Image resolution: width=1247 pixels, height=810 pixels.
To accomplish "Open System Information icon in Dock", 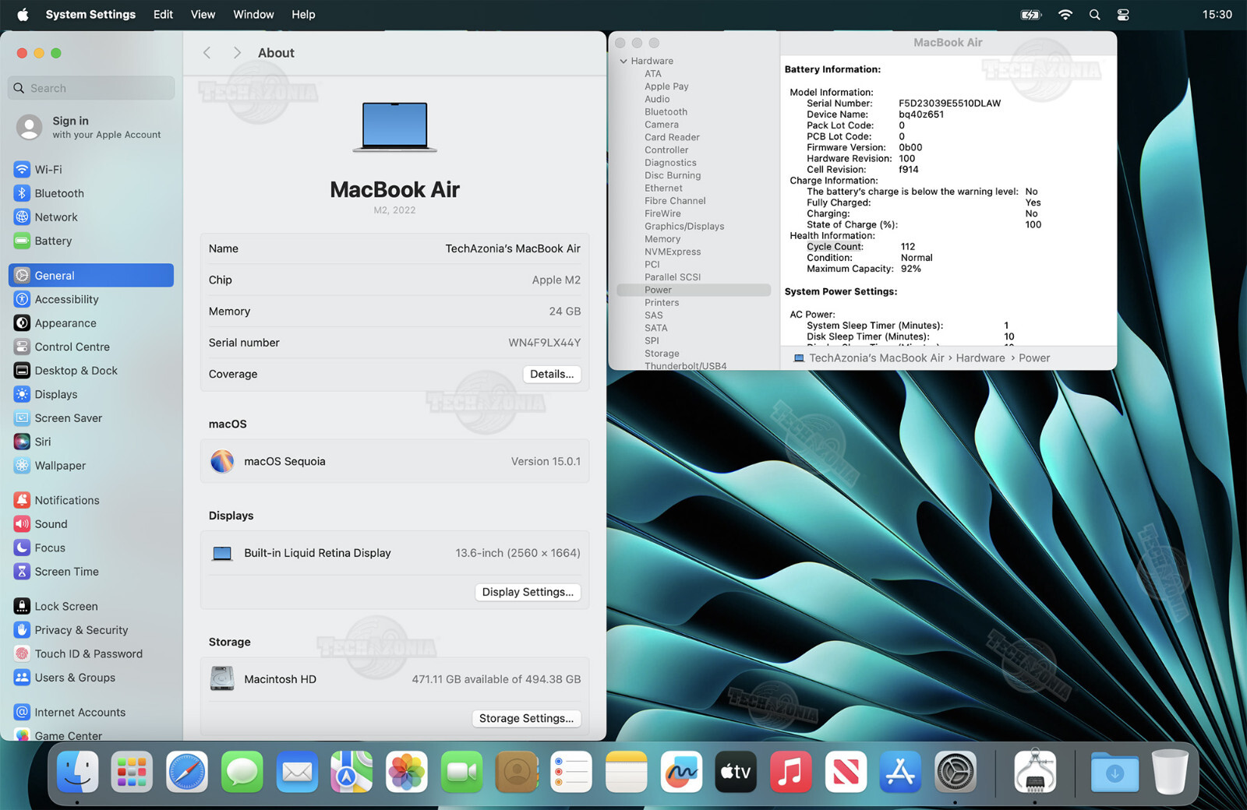I will (x=1035, y=772).
